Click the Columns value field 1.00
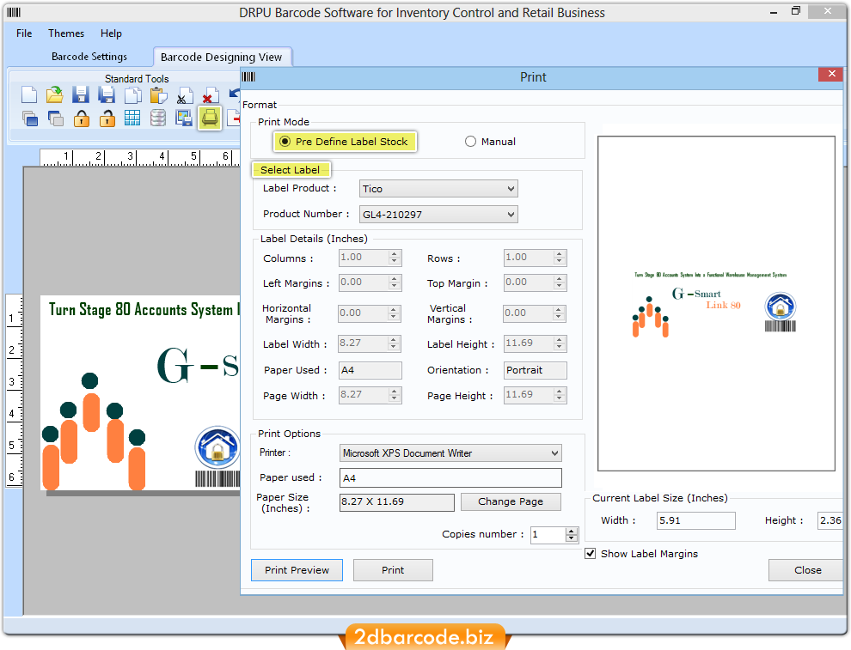Screen dimensions: 851x650 364,258
